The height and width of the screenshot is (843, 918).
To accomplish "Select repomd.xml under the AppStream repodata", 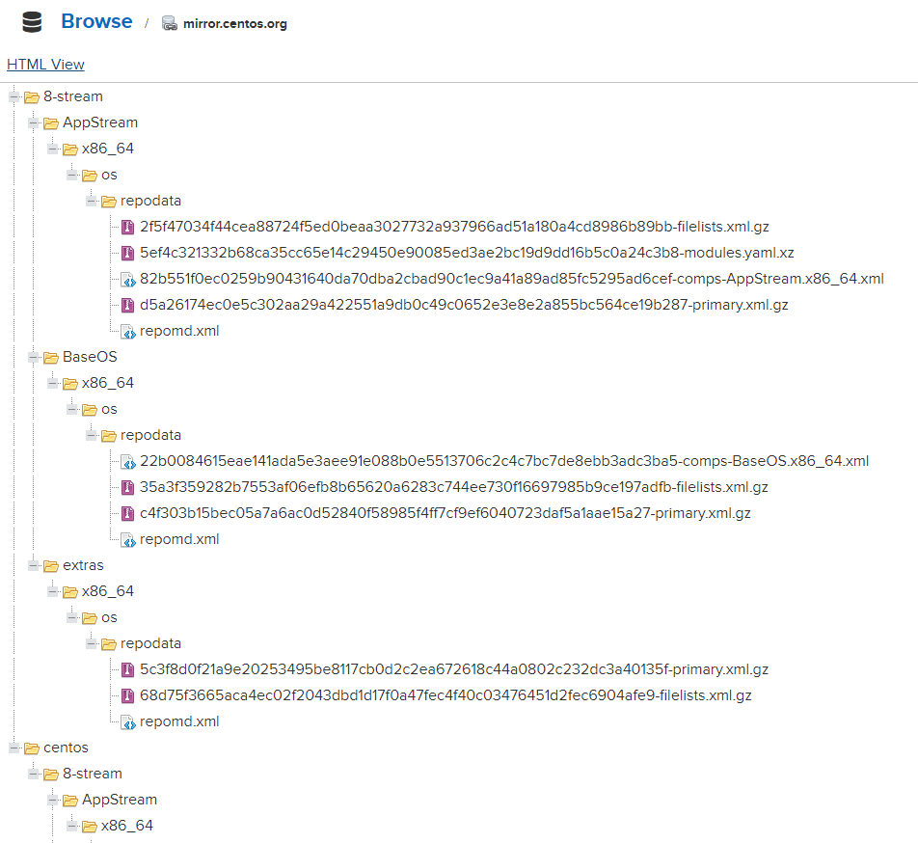I will coord(179,331).
